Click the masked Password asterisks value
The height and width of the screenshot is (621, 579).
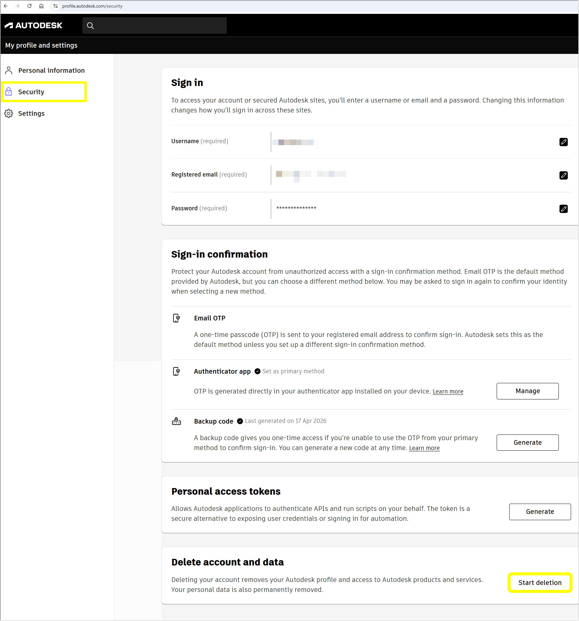[296, 208]
